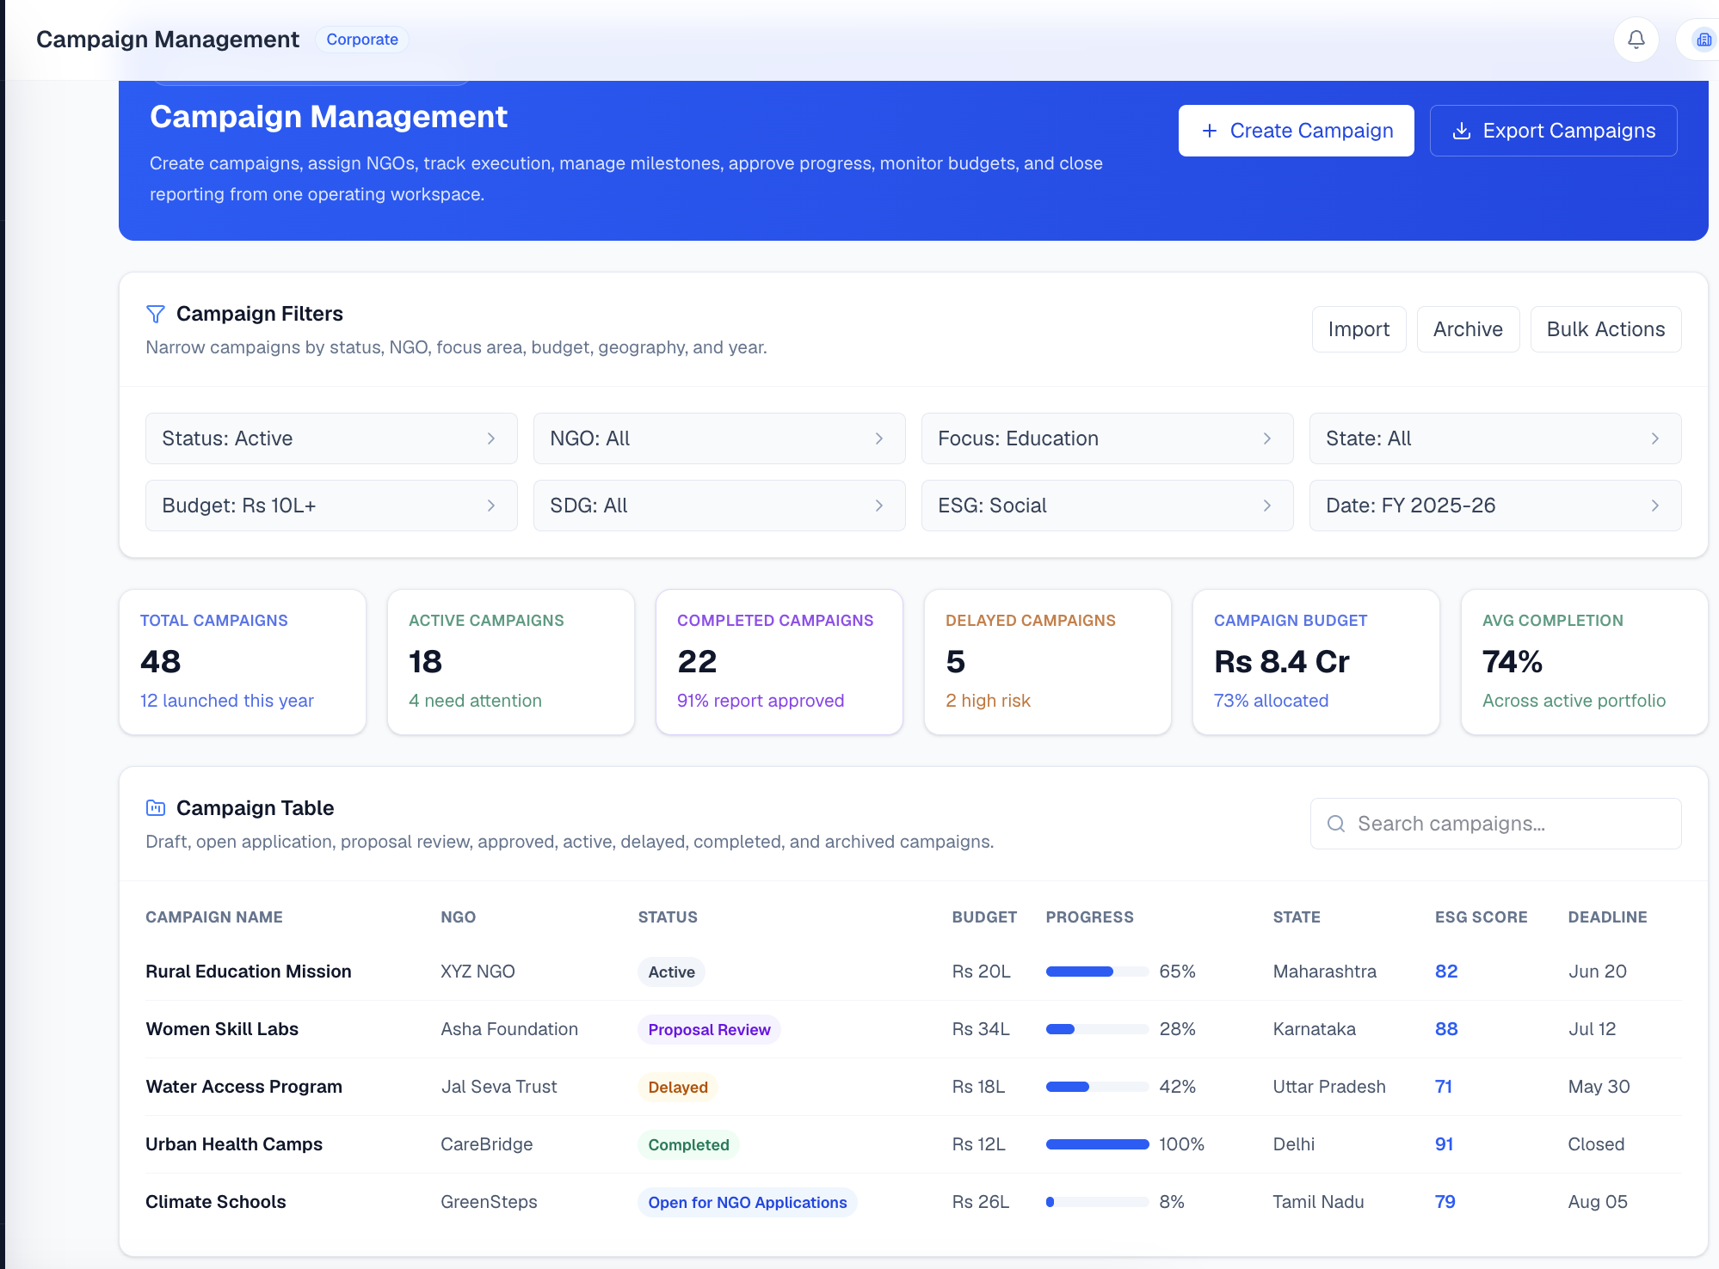Select the Active Campaigns card
Screen dimensions: 1719x1269
coord(511,662)
